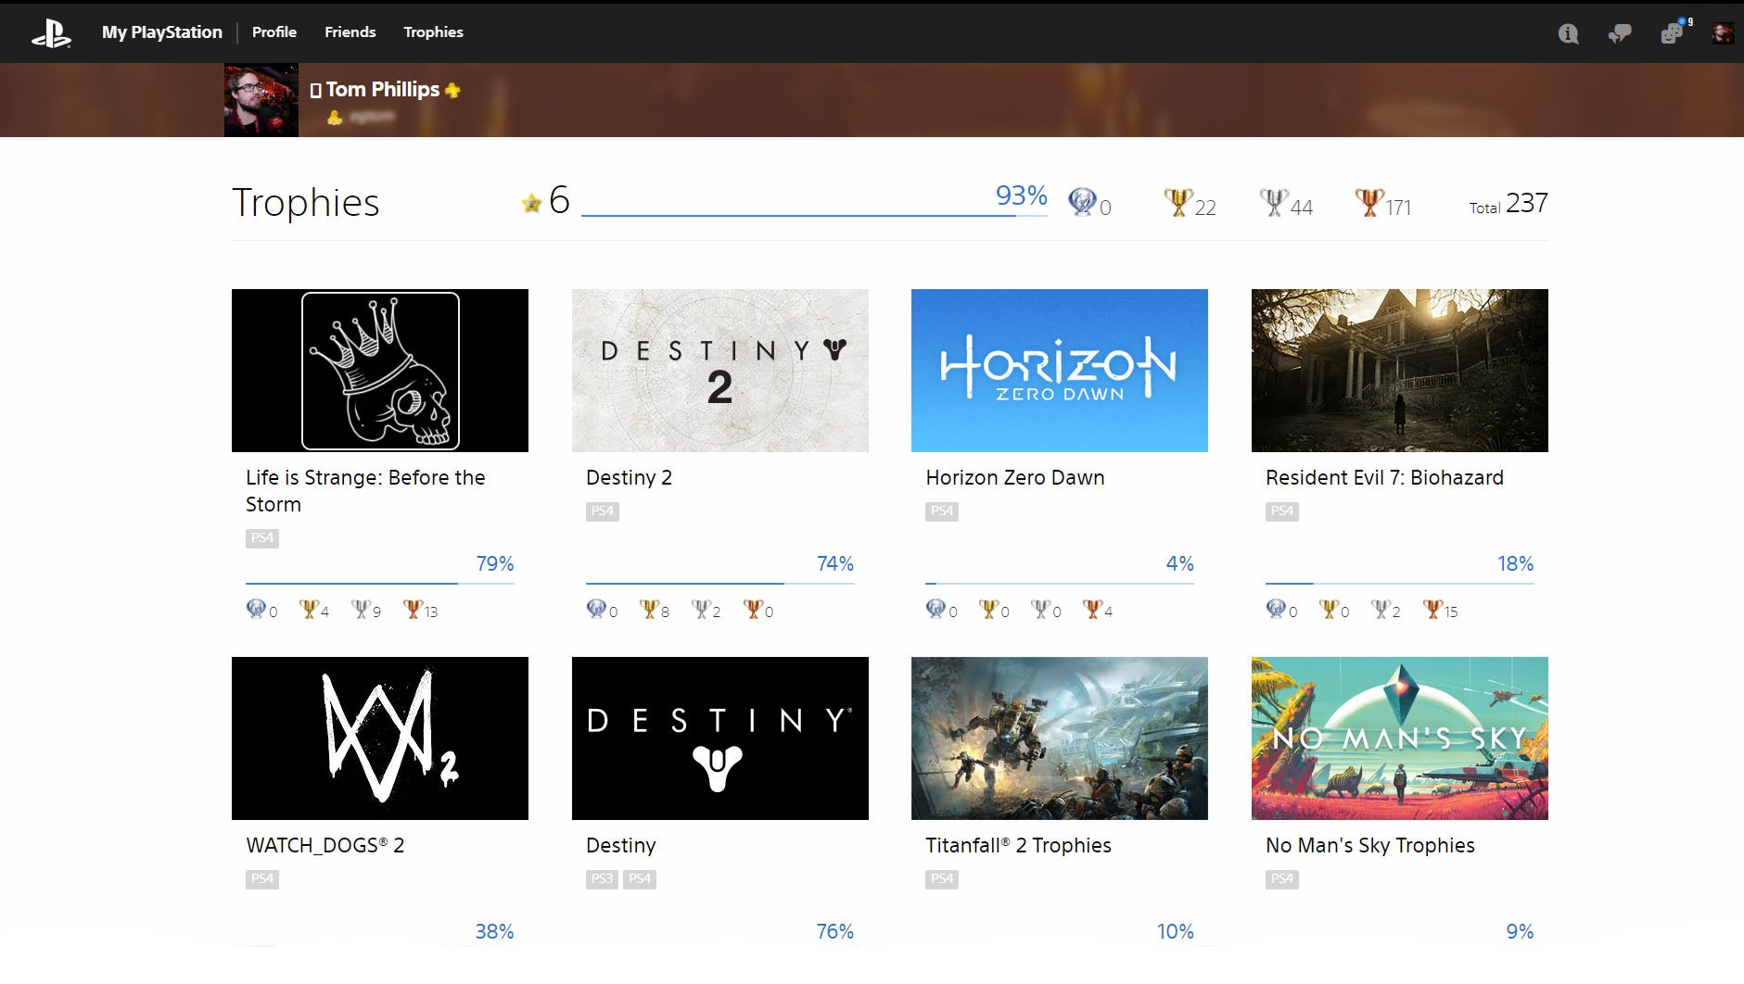Open original Destiny black cover thumbnail
The width and height of the screenshot is (1744, 984).
point(720,738)
